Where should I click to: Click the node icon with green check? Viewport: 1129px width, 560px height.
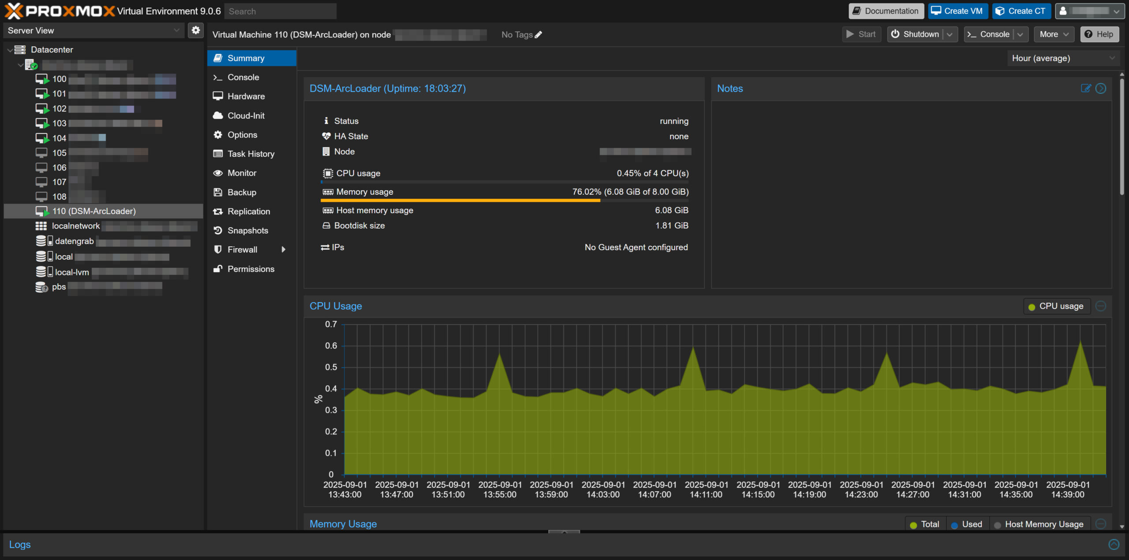point(31,65)
